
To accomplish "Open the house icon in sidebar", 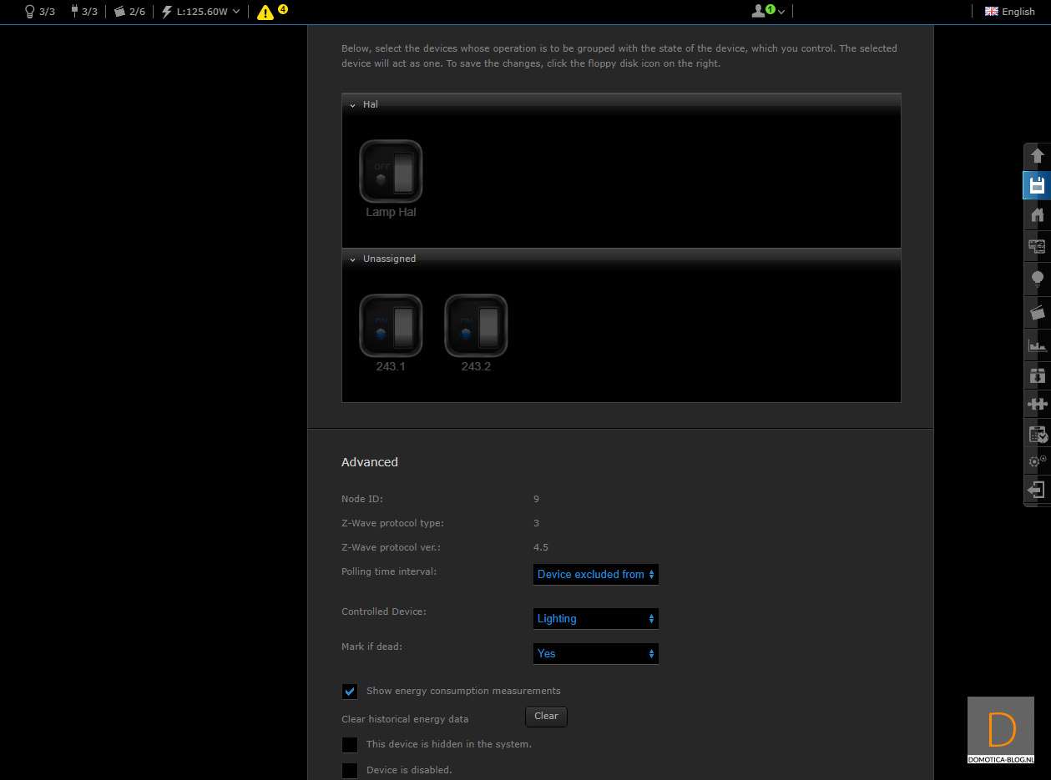I will pos(1037,215).
